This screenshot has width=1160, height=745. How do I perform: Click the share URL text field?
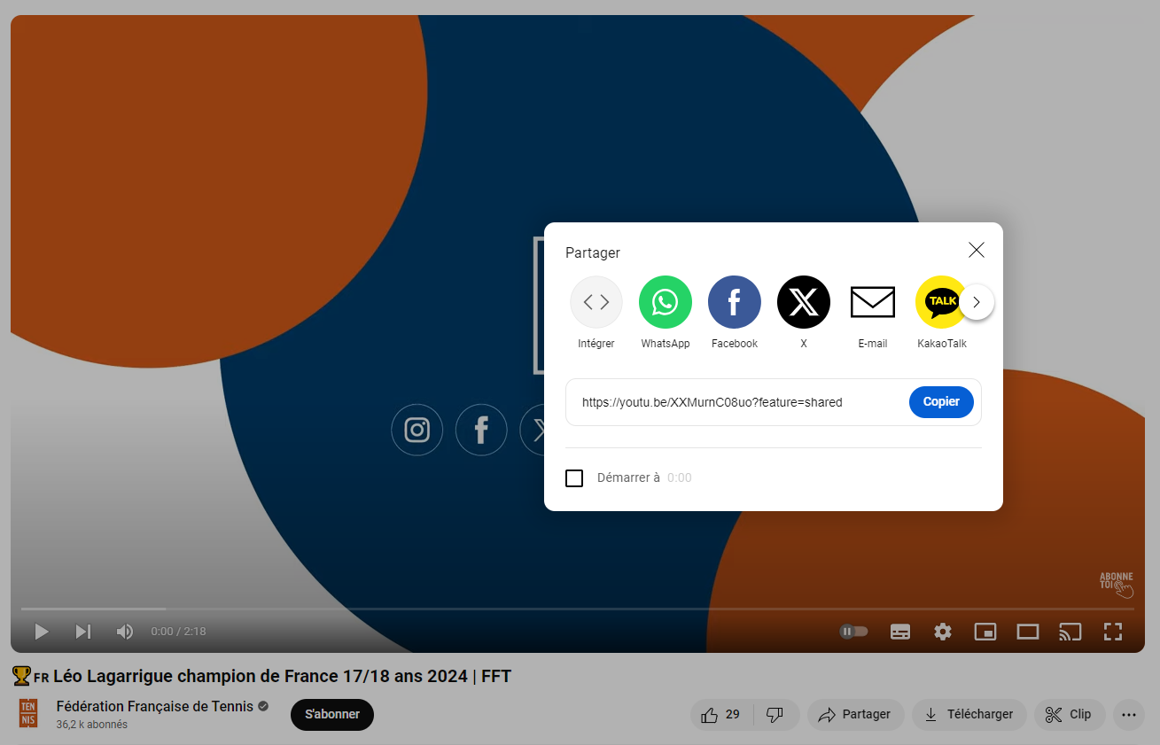click(736, 402)
